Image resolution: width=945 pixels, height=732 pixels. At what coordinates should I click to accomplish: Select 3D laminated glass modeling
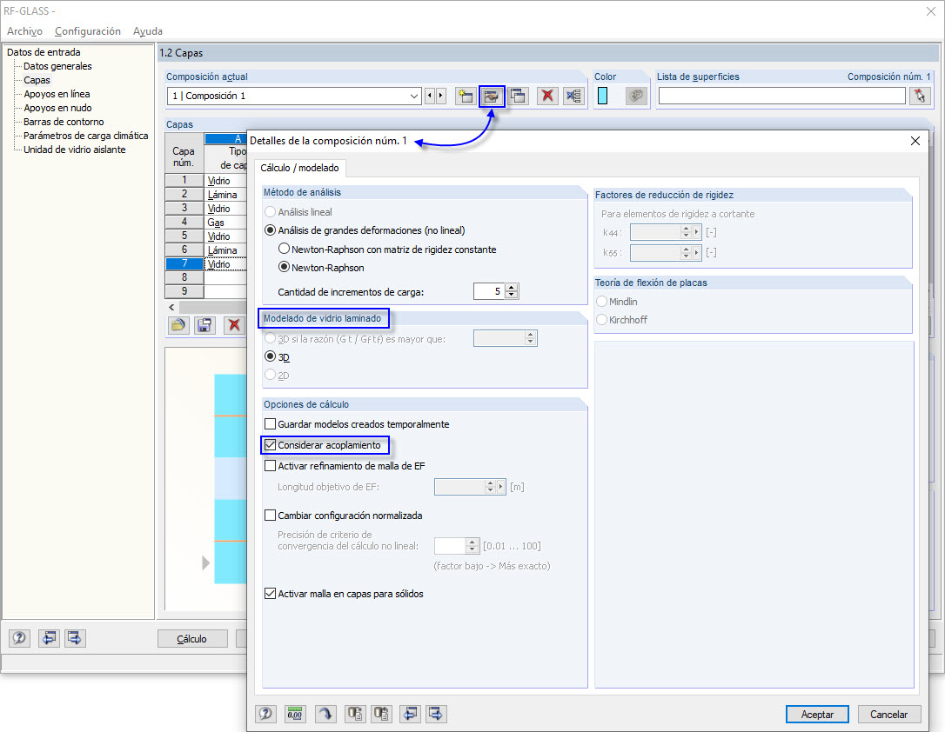click(278, 357)
